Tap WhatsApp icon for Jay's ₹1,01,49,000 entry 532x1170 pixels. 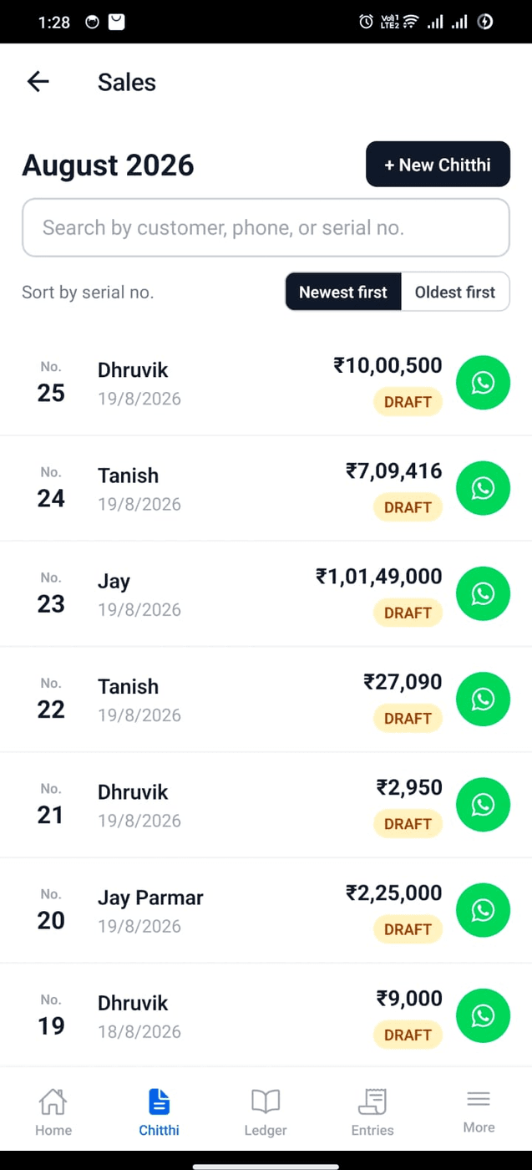(483, 593)
